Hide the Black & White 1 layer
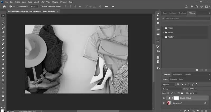 (164, 98)
